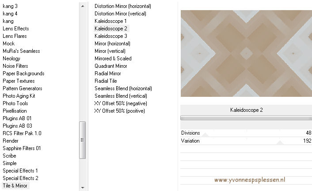Select Mirror (vertical) filter
The width and height of the screenshot is (312, 191).
(110, 51)
